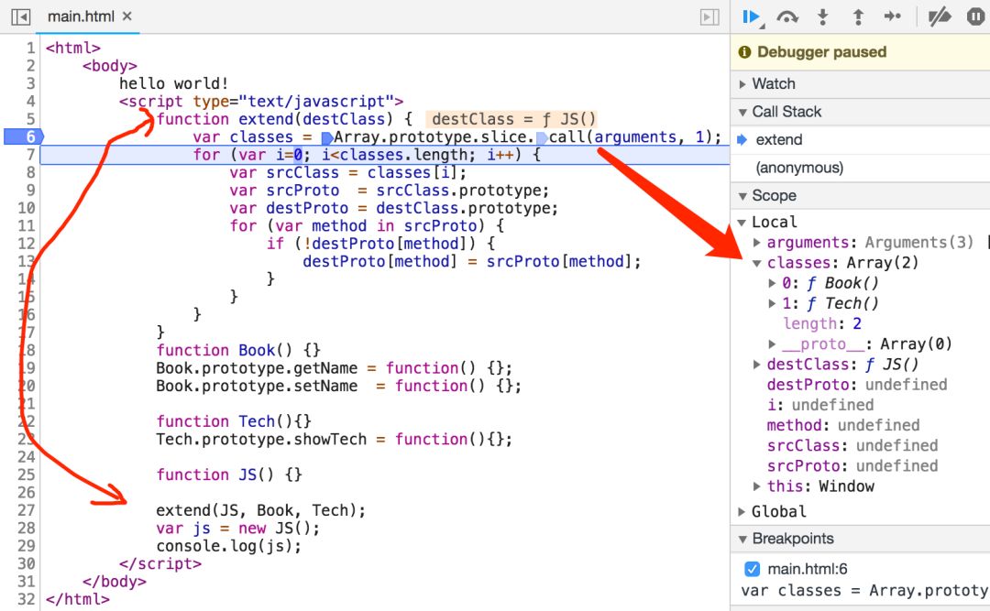Step over next function call
Viewport: 990px width, 611px height.
[x=786, y=17]
